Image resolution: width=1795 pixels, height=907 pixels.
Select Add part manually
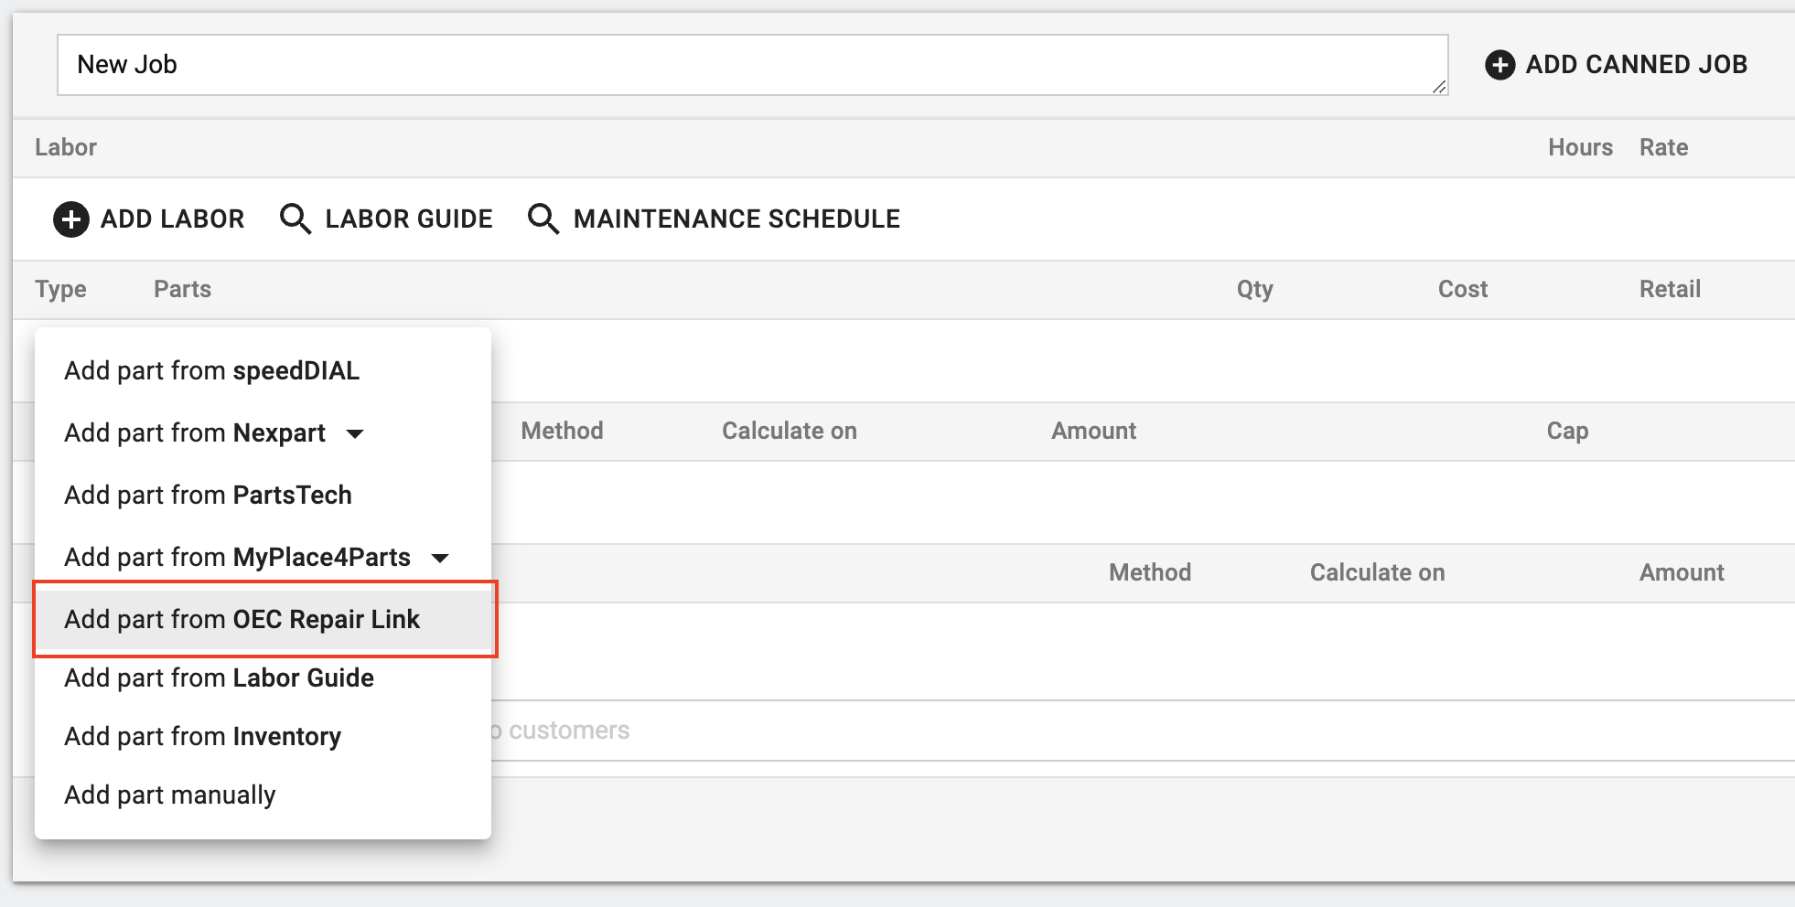coord(169,795)
